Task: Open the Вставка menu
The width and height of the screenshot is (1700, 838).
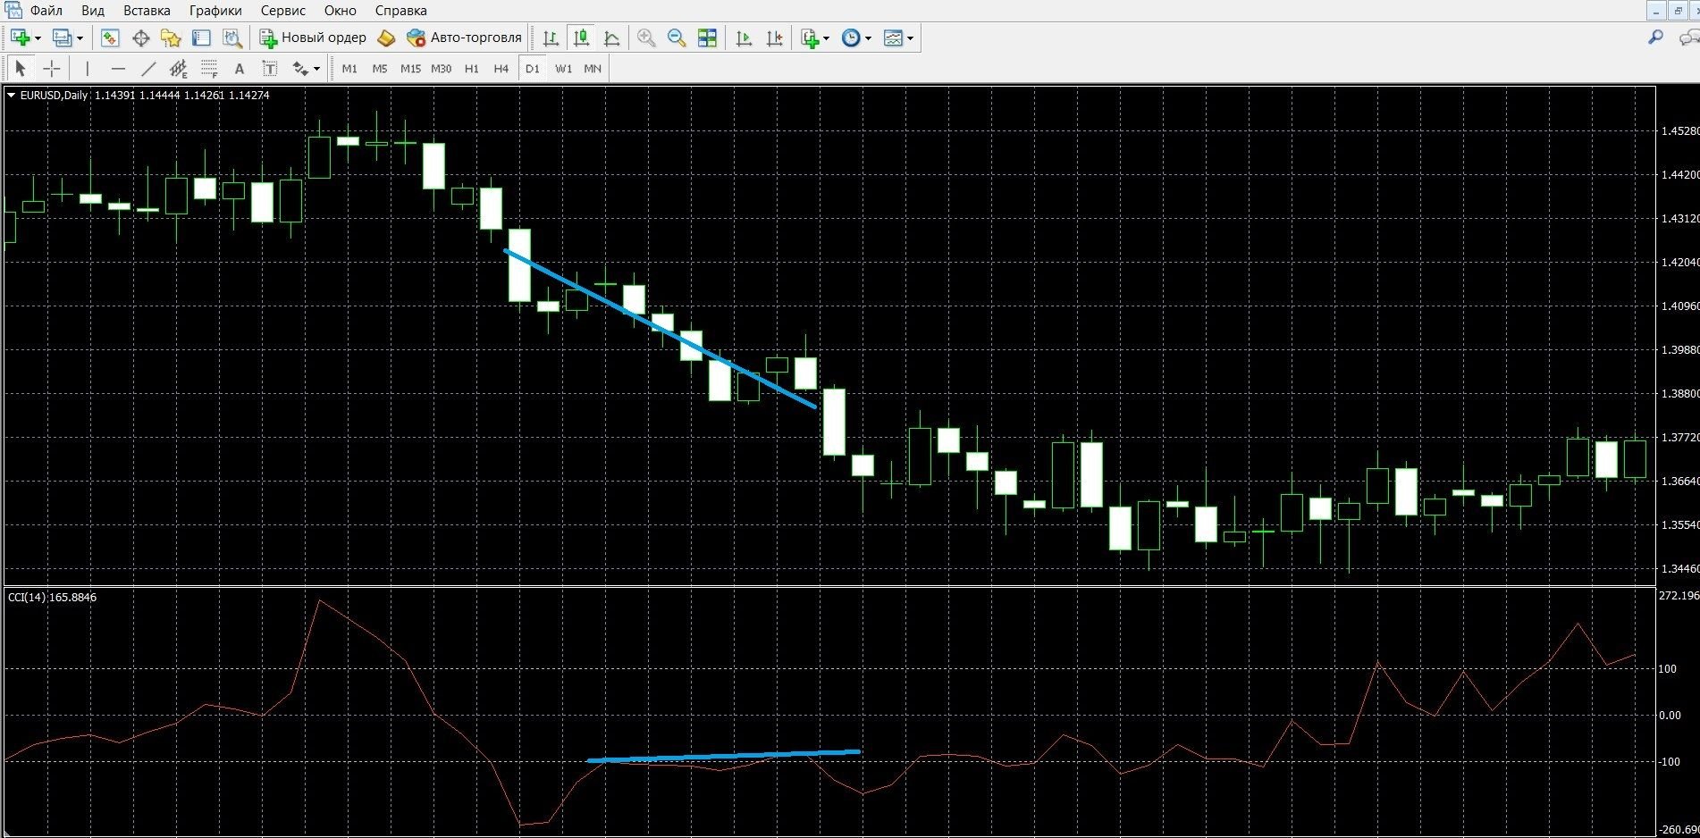Action: [x=147, y=11]
